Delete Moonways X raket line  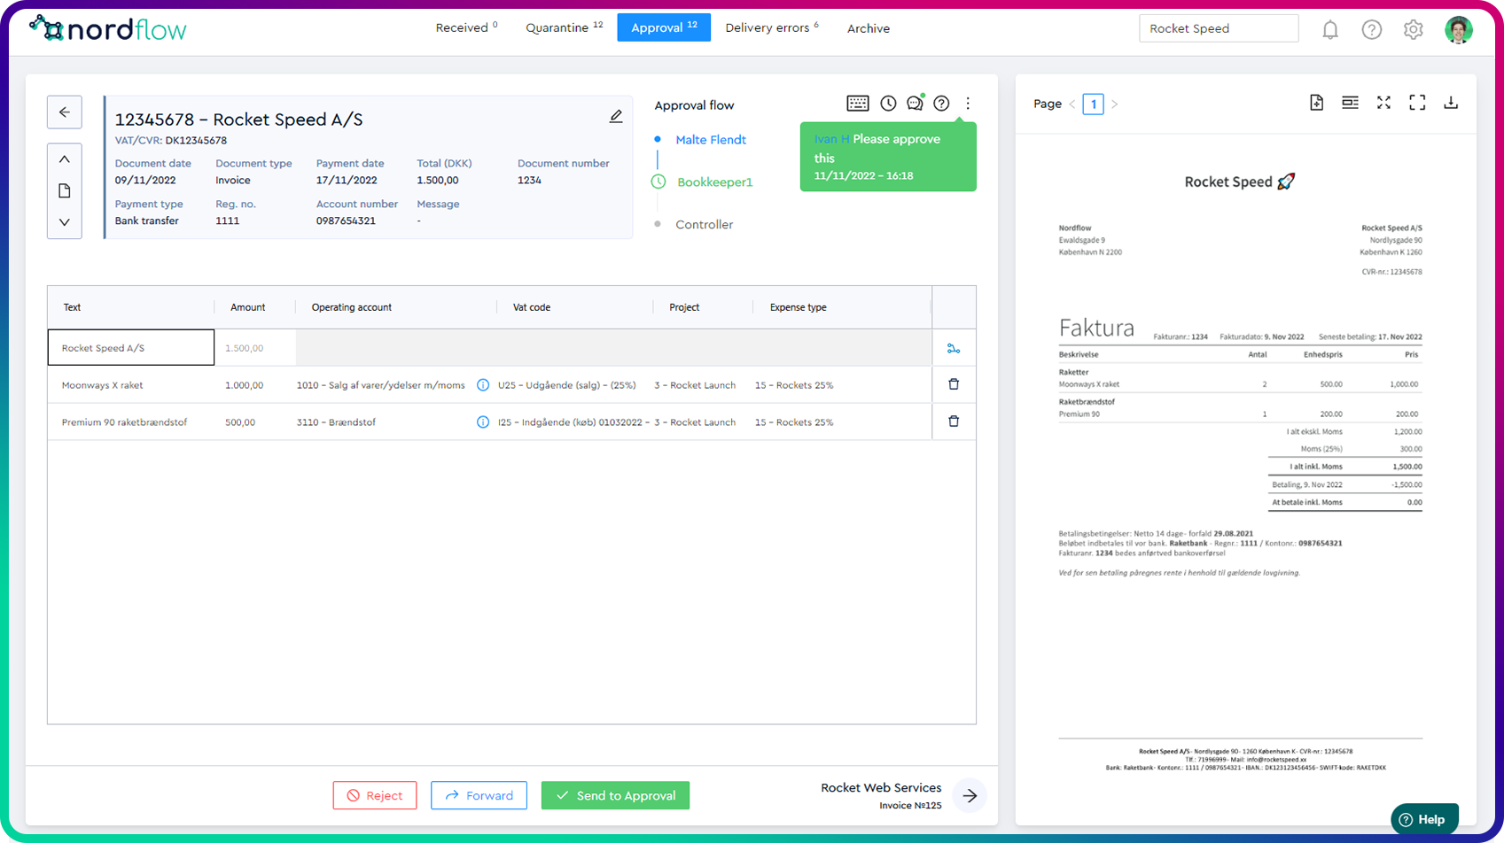[954, 384]
